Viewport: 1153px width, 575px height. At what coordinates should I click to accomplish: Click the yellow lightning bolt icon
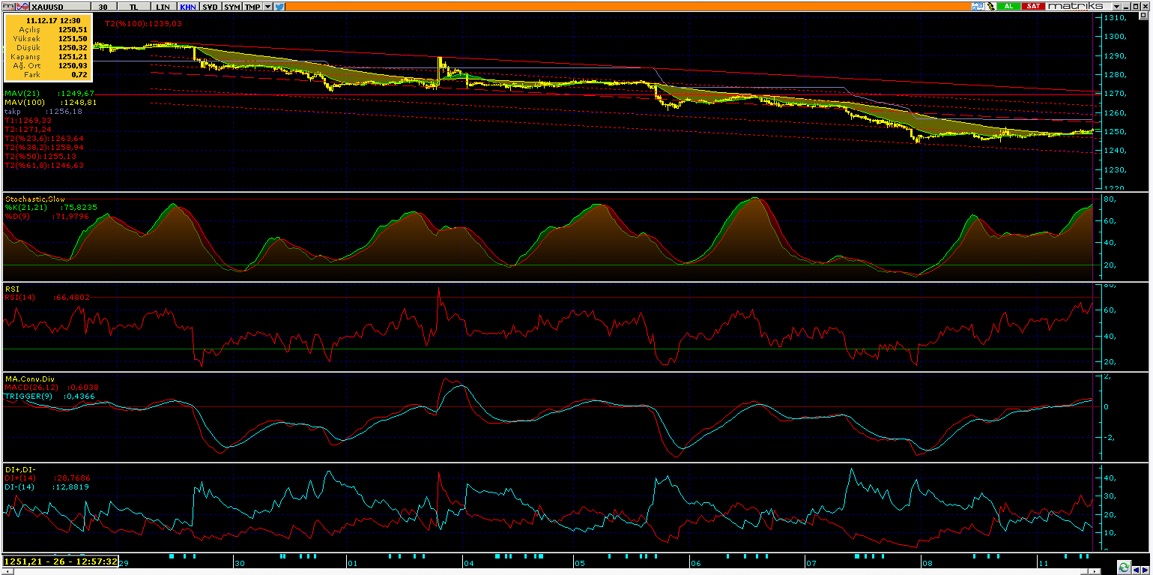[x=990, y=6]
